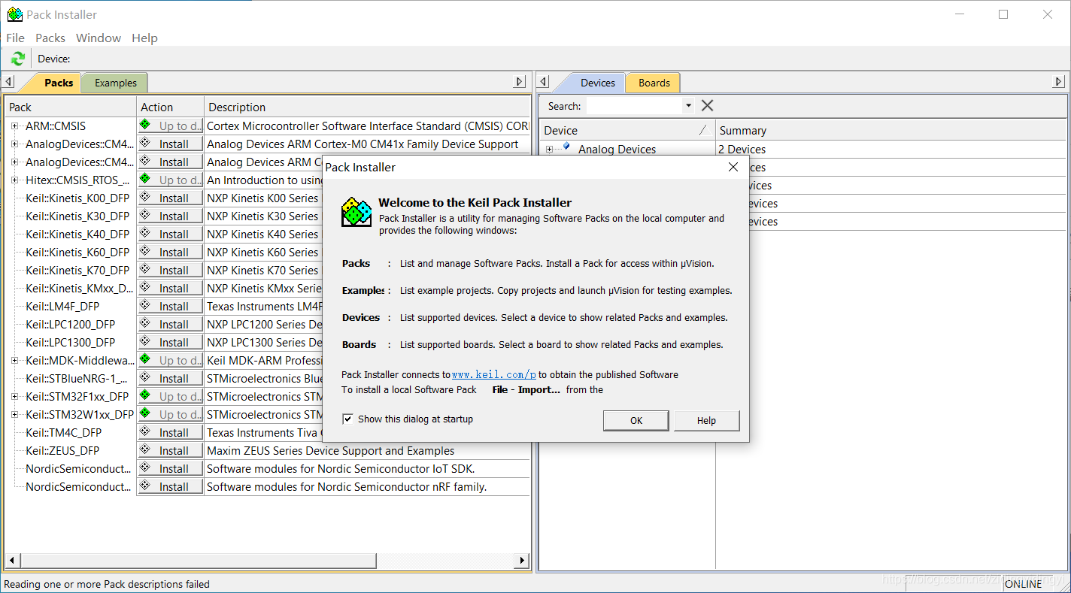The image size is (1071, 593).
Task: Click right arrow at end of Boards tab bar
Action: pyautogui.click(x=1059, y=82)
